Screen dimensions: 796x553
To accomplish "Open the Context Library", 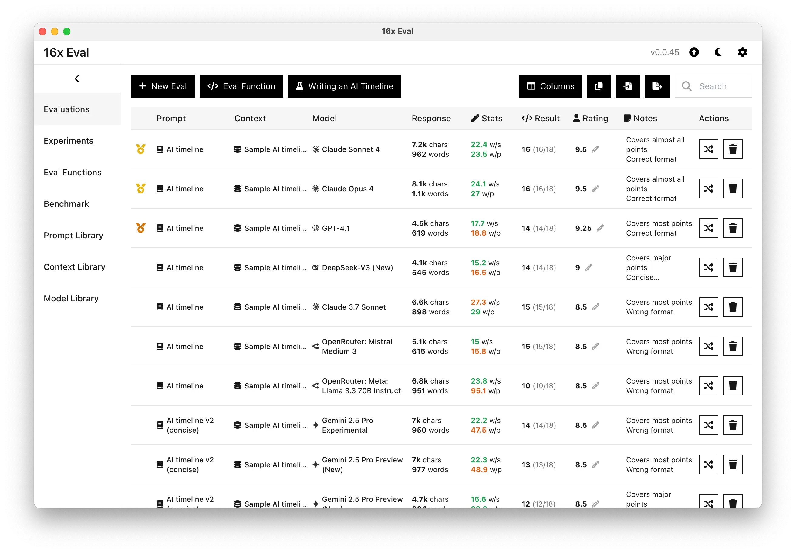I will (77, 267).
